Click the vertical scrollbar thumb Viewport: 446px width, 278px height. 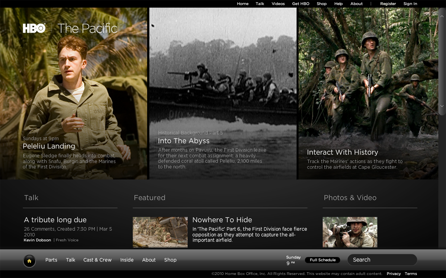click(442, 61)
